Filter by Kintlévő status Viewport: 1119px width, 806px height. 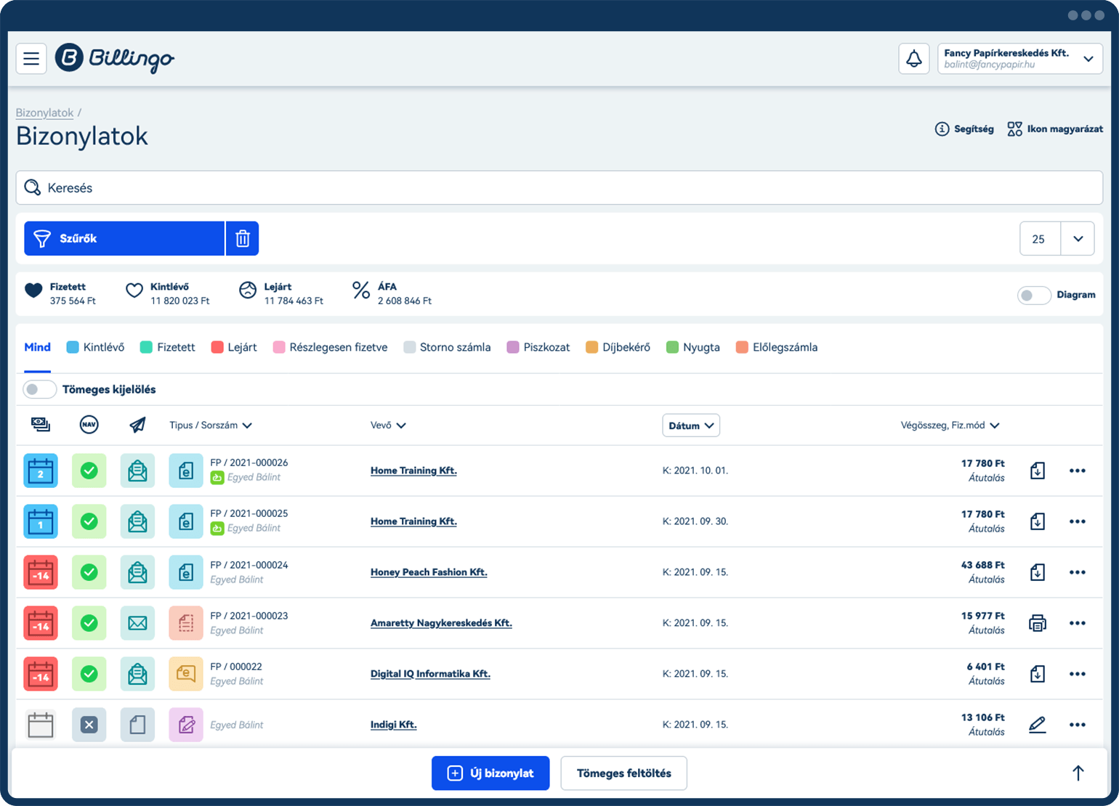point(95,347)
